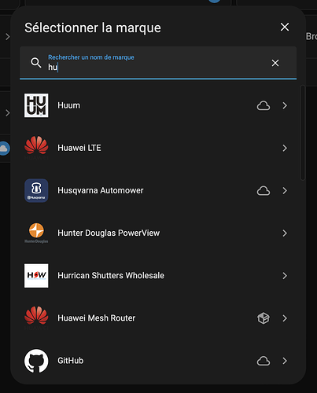
Task: Click the GitHub octocat logo
Action: pyautogui.click(x=36, y=361)
